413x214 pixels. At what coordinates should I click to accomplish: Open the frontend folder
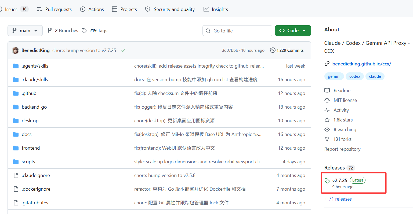pos(31,148)
